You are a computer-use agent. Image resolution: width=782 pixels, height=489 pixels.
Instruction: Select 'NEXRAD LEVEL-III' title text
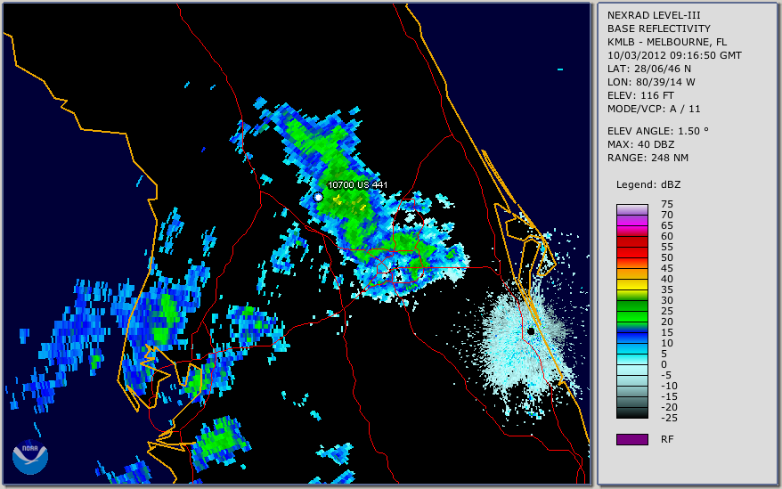[654, 15]
